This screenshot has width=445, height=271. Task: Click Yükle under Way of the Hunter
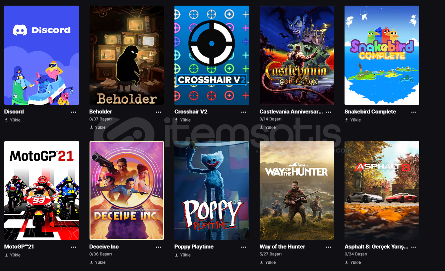pos(268,262)
